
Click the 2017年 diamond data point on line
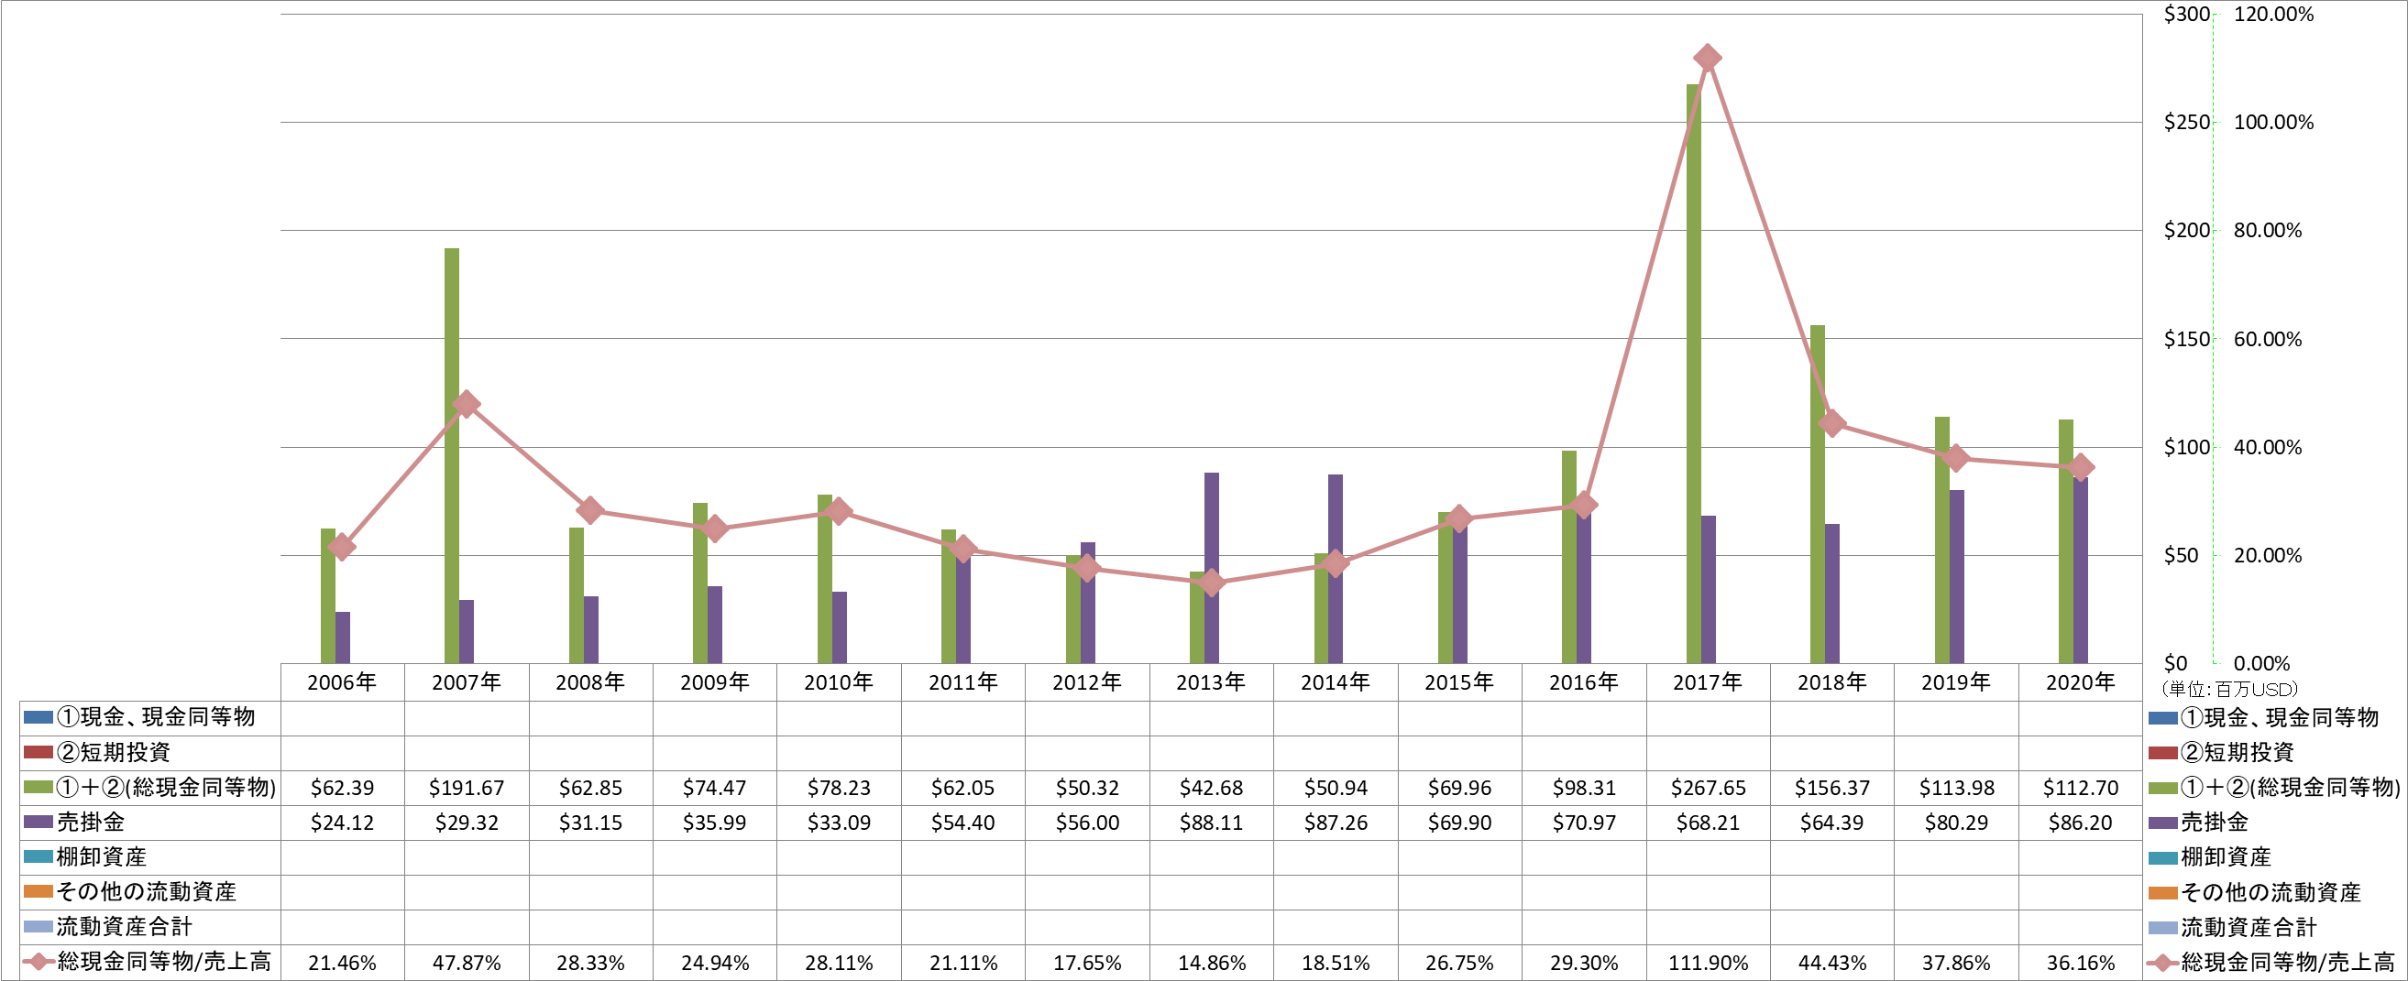(x=1707, y=58)
